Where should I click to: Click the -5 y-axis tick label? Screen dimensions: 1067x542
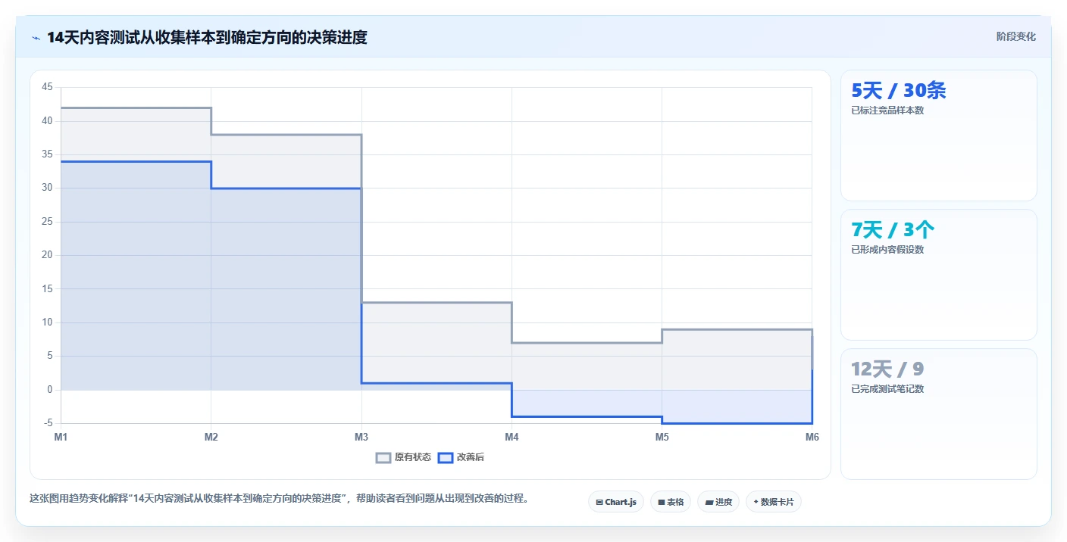pos(47,423)
